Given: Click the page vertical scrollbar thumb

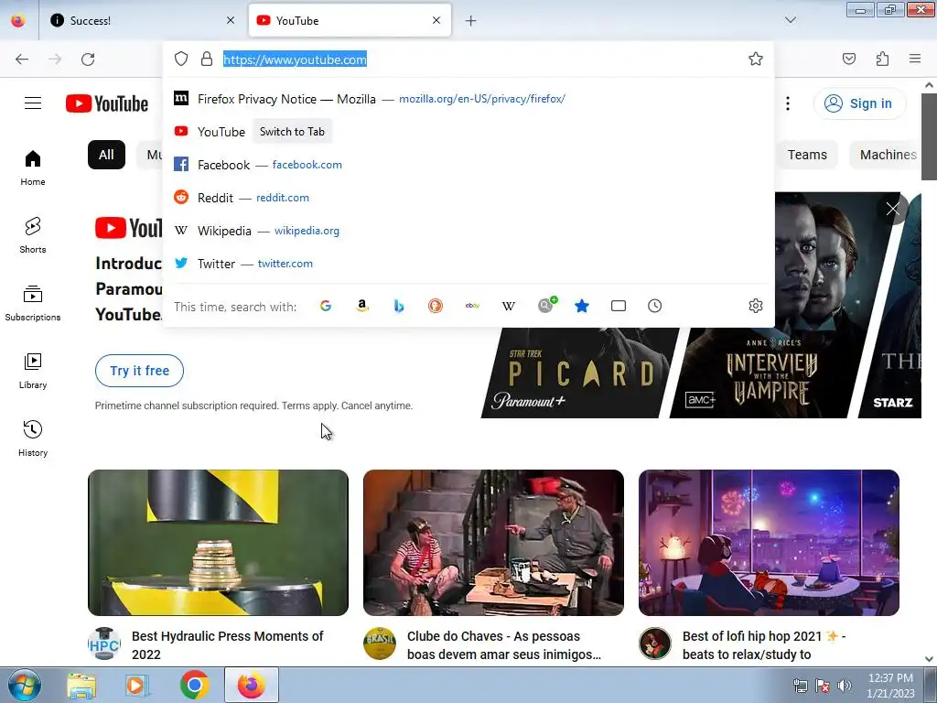Looking at the screenshot, I should 929,136.
